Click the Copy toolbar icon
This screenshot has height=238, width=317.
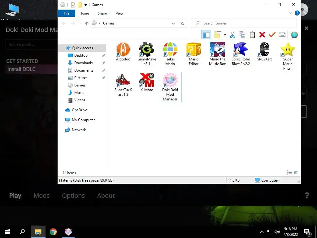242,35
